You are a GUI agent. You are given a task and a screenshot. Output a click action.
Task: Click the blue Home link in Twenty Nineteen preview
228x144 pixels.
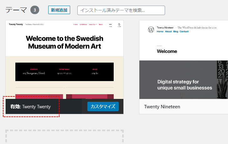pos(160,32)
